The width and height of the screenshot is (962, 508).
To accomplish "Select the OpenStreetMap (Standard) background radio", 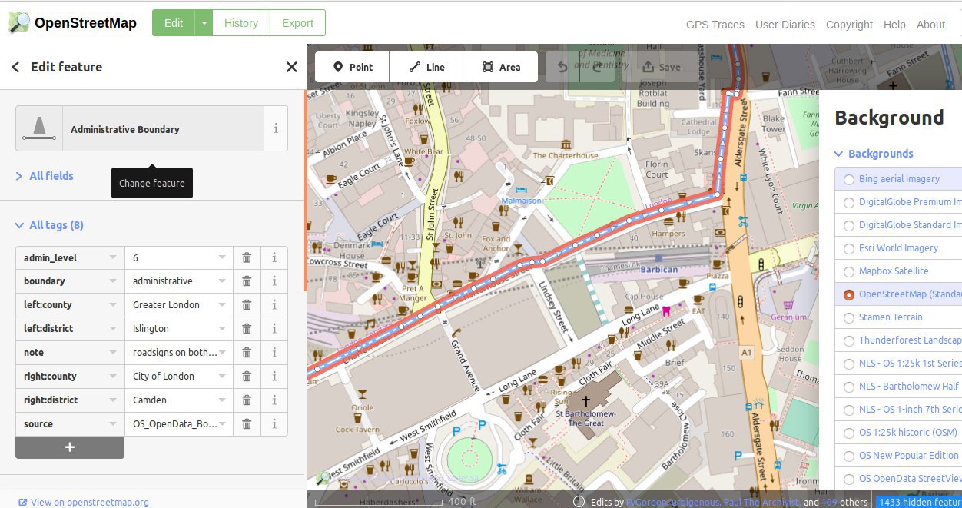I will click(849, 294).
